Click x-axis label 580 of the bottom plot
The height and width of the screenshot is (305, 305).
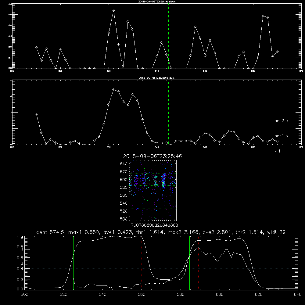pos(181,295)
